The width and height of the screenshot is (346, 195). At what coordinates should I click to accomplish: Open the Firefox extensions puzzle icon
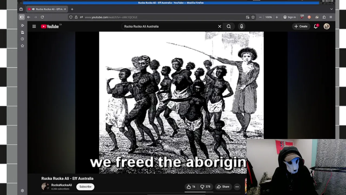coord(324,17)
